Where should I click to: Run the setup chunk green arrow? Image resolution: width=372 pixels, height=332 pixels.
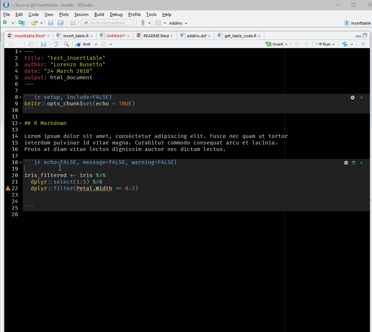click(x=362, y=97)
